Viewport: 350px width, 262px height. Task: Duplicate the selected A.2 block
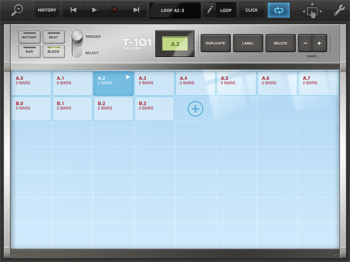click(x=215, y=43)
